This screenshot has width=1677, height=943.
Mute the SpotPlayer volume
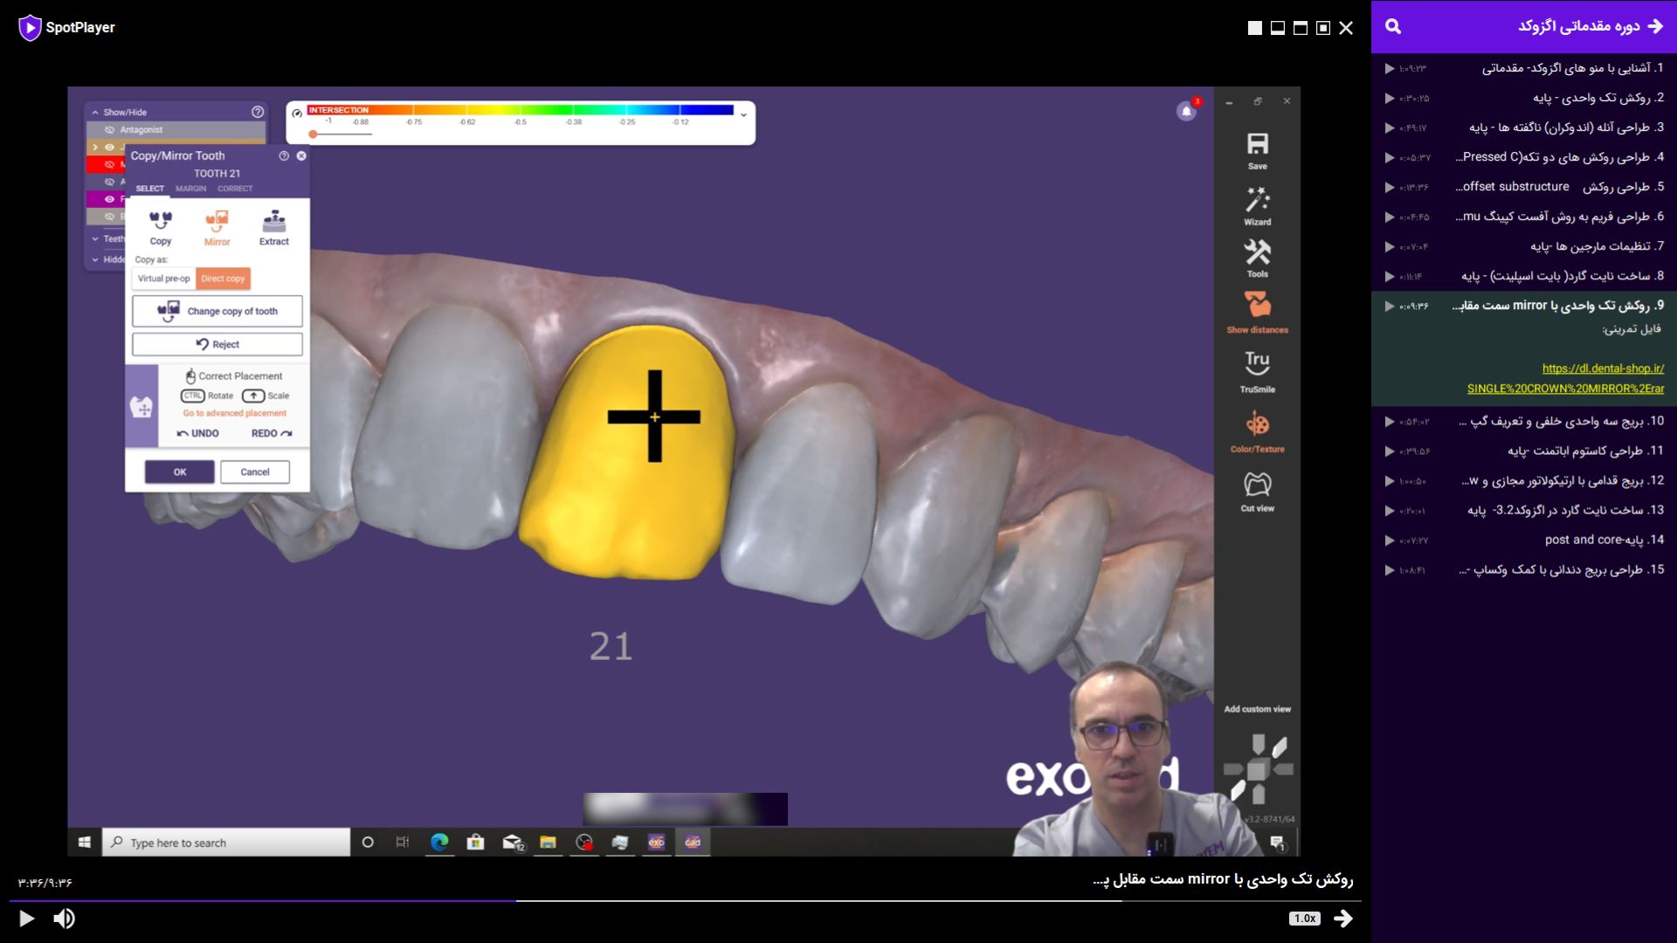(64, 919)
